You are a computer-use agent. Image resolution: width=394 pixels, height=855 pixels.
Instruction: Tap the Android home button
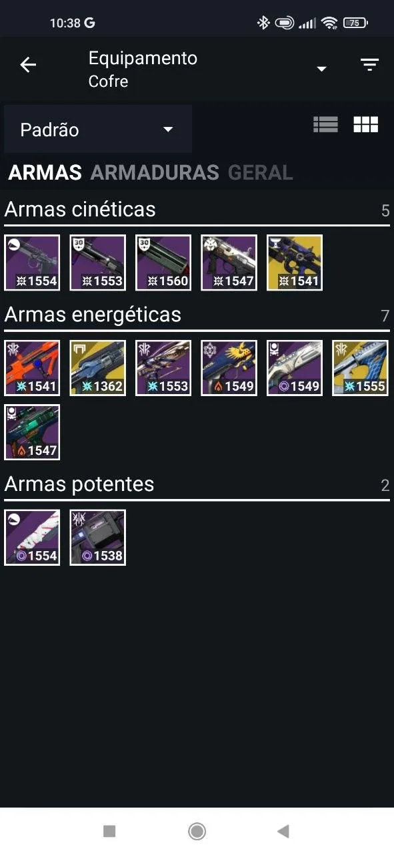coord(197,831)
